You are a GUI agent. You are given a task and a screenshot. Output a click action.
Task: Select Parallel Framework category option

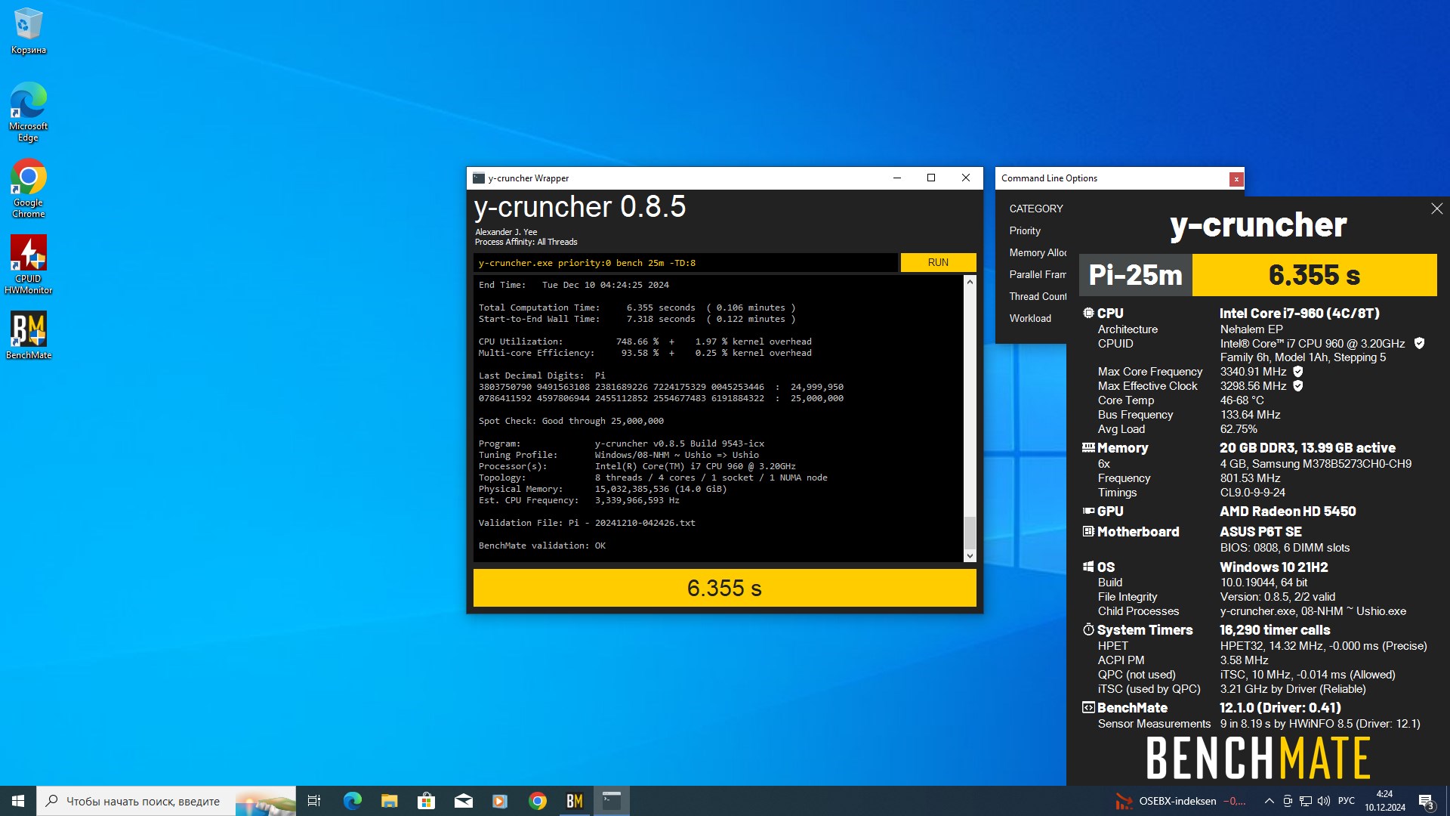(x=1038, y=275)
